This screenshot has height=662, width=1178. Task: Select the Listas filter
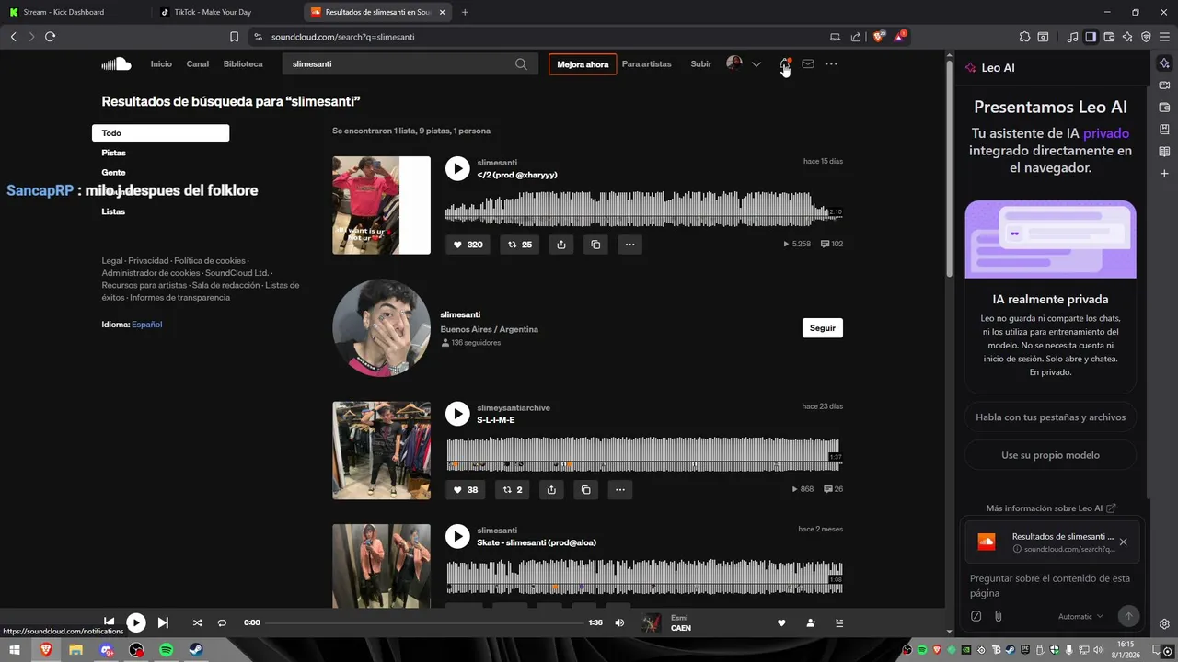(114, 211)
